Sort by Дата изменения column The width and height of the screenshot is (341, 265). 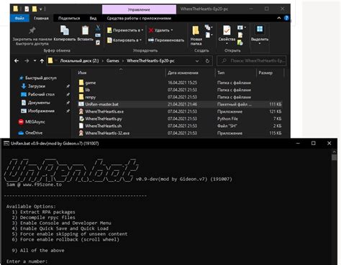tap(183, 73)
